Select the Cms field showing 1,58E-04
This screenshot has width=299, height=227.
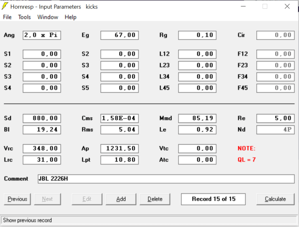click(120, 119)
